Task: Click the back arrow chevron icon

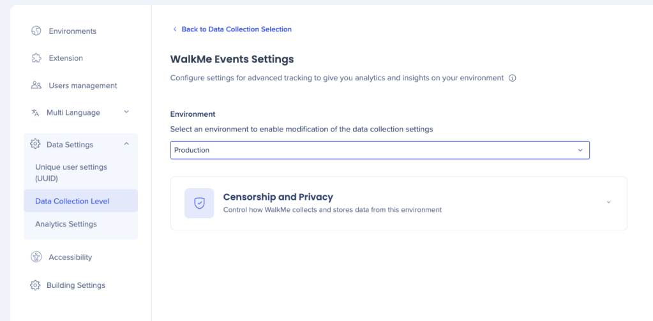Action: coord(174,29)
